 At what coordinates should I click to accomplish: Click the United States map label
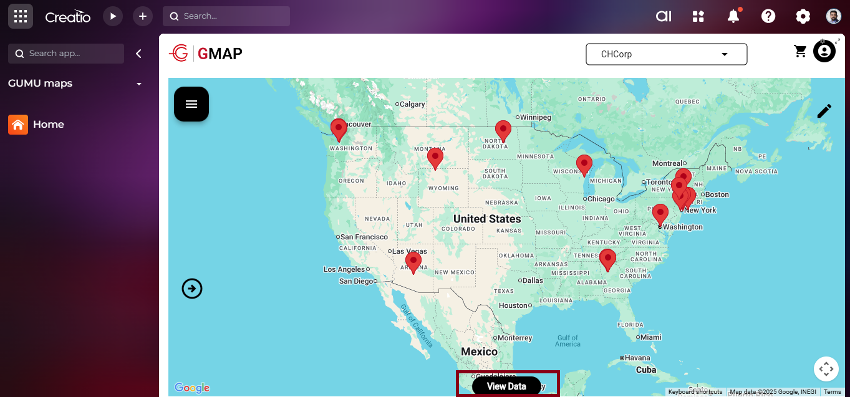click(x=487, y=219)
